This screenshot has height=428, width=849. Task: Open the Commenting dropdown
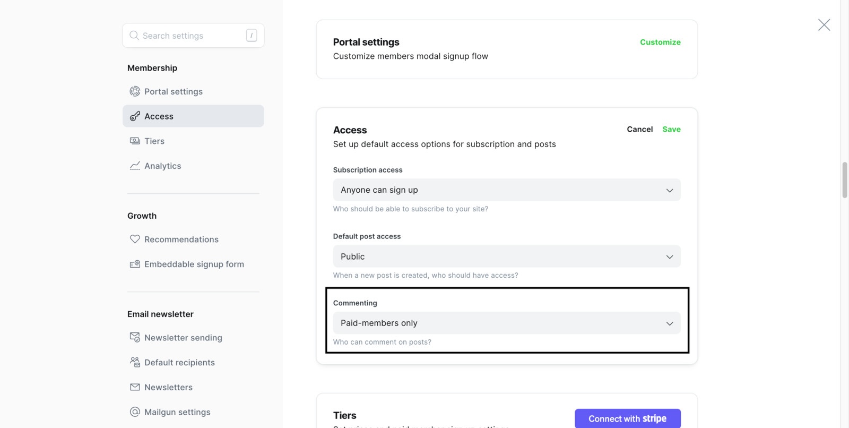coord(506,323)
